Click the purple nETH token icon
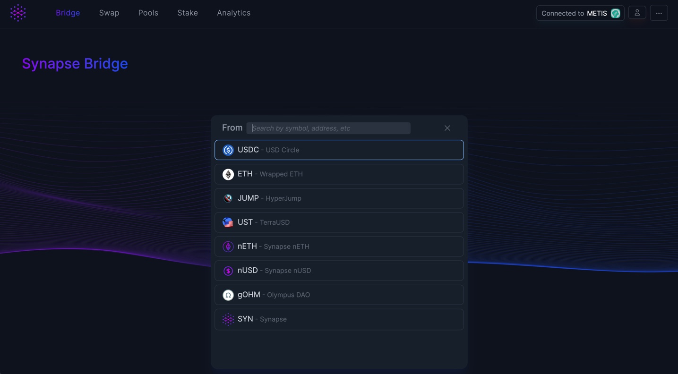Image resolution: width=678 pixels, height=374 pixels. [x=228, y=246]
